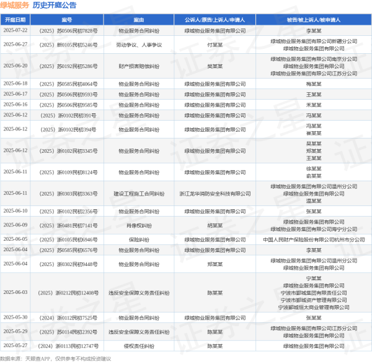Click case number (2025)浙0109民初8124号
This screenshot has width=372, height=362.
click(68, 172)
